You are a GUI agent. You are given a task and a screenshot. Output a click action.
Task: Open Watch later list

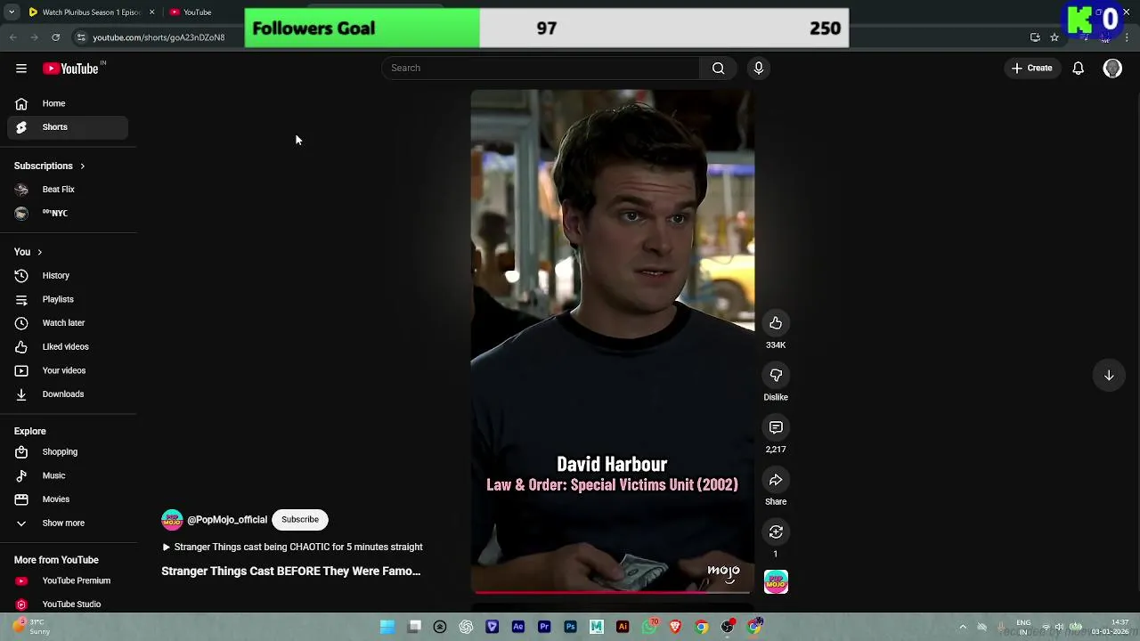(x=69, y=323)
